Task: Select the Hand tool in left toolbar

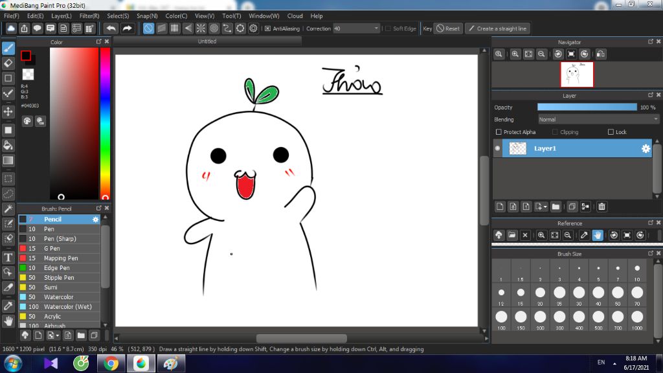Action: (8, 321)
